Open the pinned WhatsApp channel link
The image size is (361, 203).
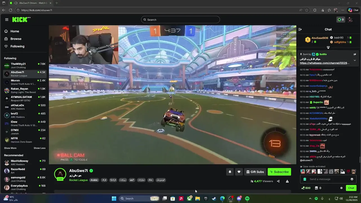click(x=324, y=63)
